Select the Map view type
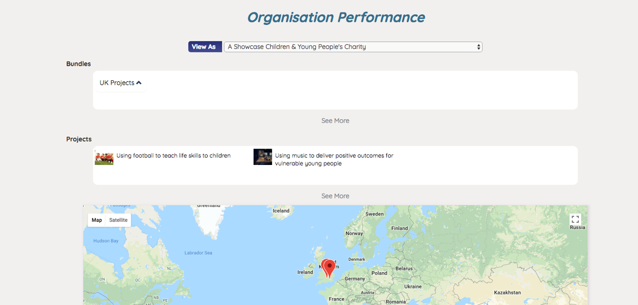This screenshot has height=305, width=638. 97,220
